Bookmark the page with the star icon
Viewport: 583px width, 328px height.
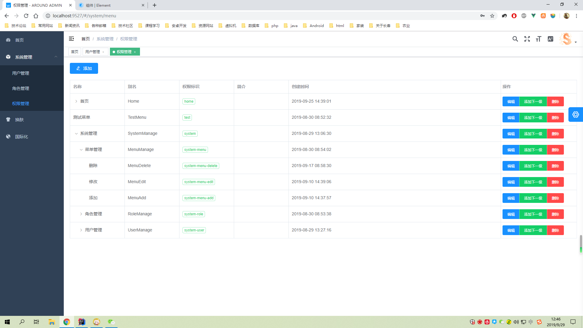click(492, 16)
